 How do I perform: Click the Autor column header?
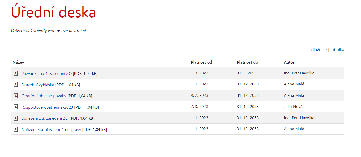click(289, 62)
